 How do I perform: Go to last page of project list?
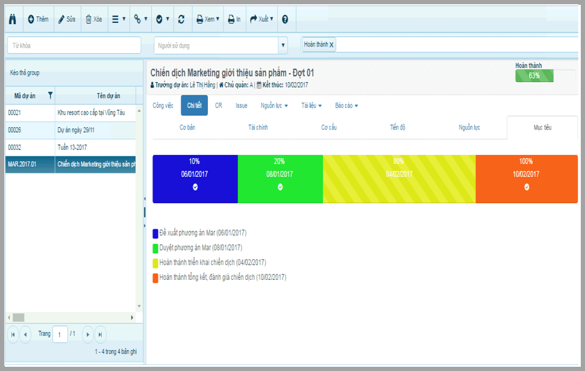100,335
